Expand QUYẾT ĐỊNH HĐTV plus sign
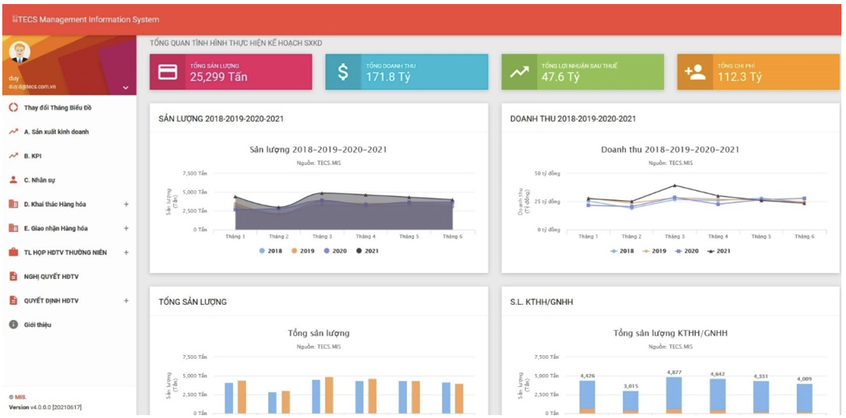 coord(126,301)
